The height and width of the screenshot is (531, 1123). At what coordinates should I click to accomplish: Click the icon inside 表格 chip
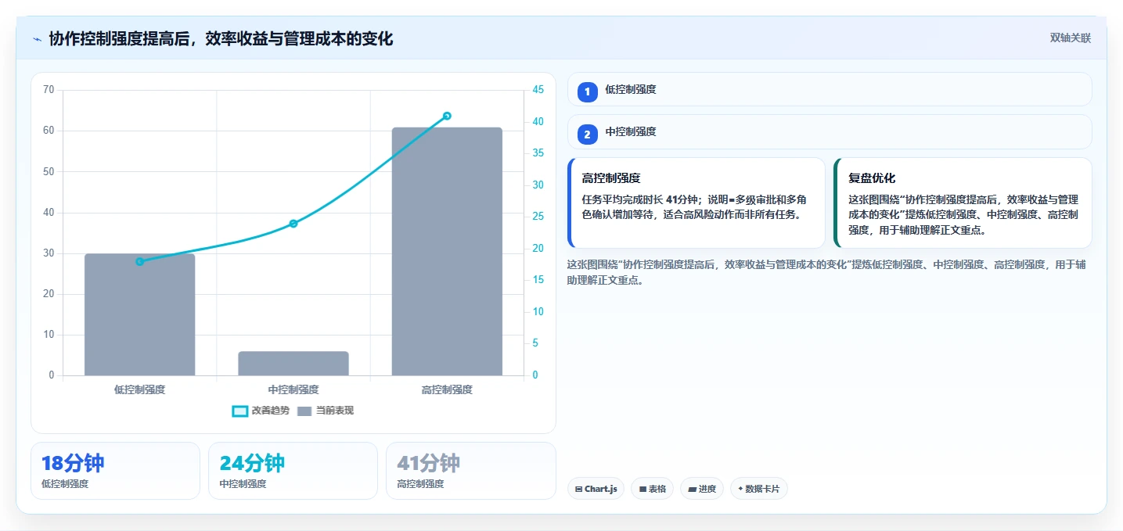coord(642,489)
